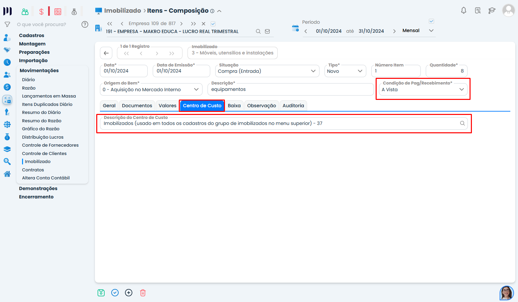This screenshot has height=302, width=518.
Task: Toggle the checkbox above the Período selector
Action: [x=431, y=21]
